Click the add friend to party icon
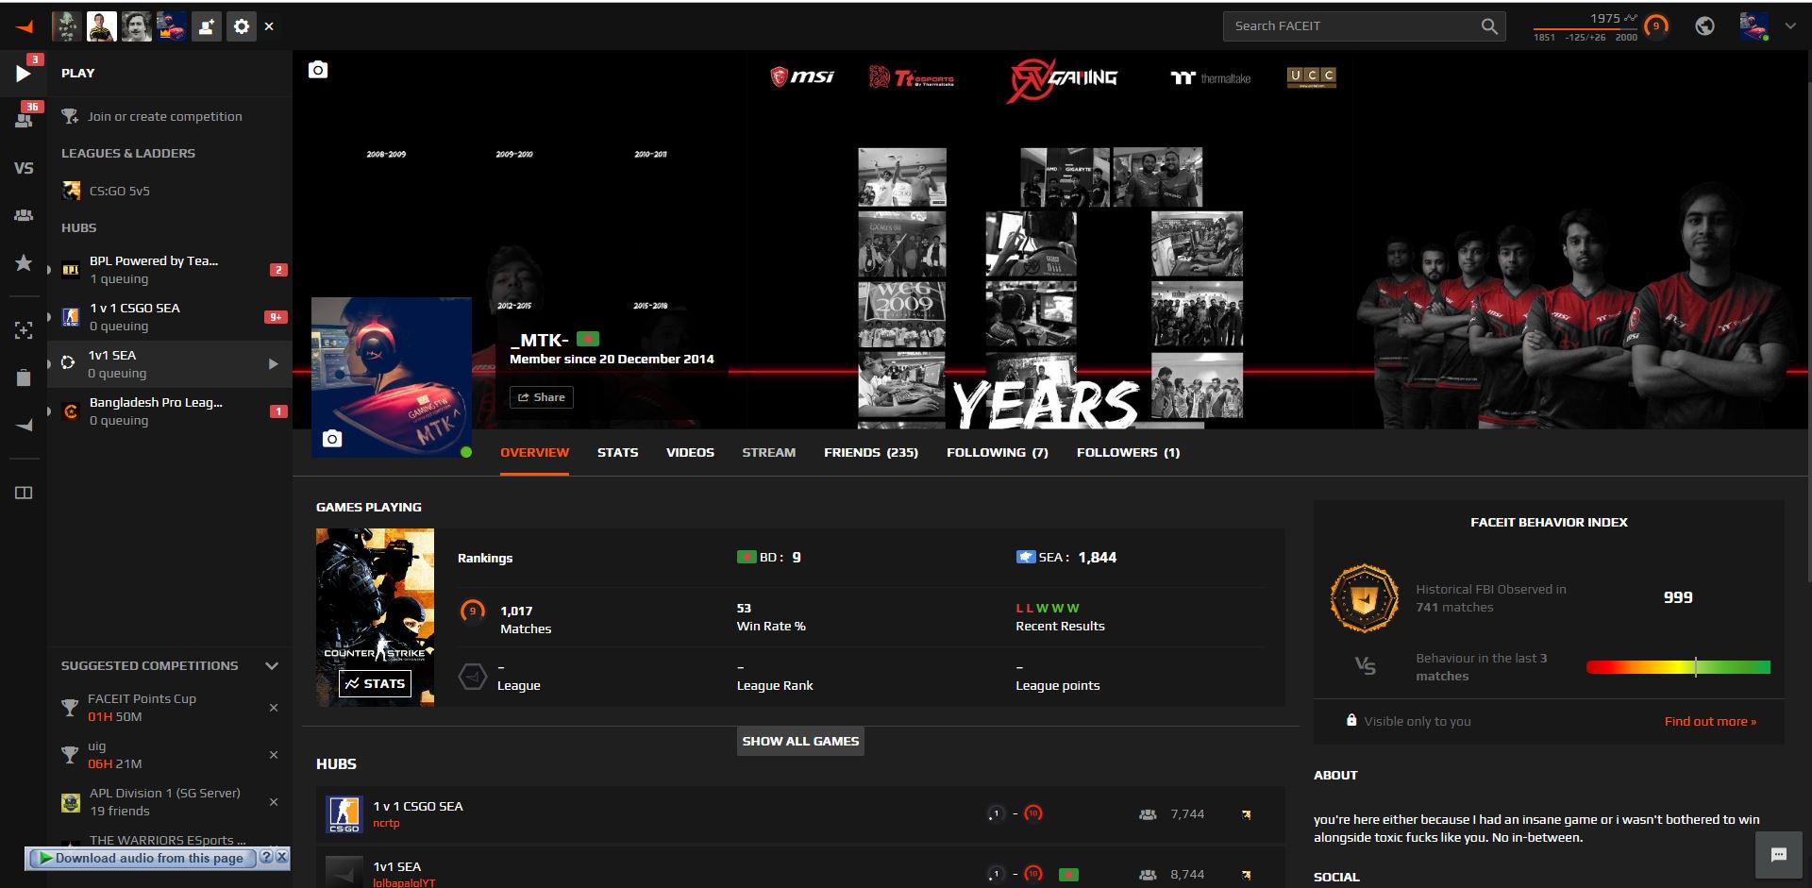 [206, 26]
